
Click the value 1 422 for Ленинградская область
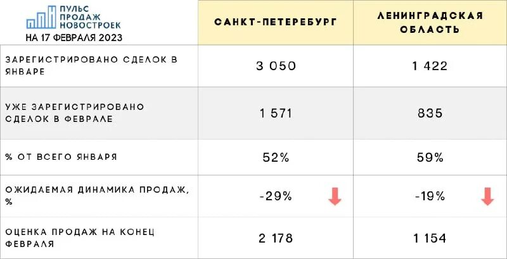tap(430, 66)
